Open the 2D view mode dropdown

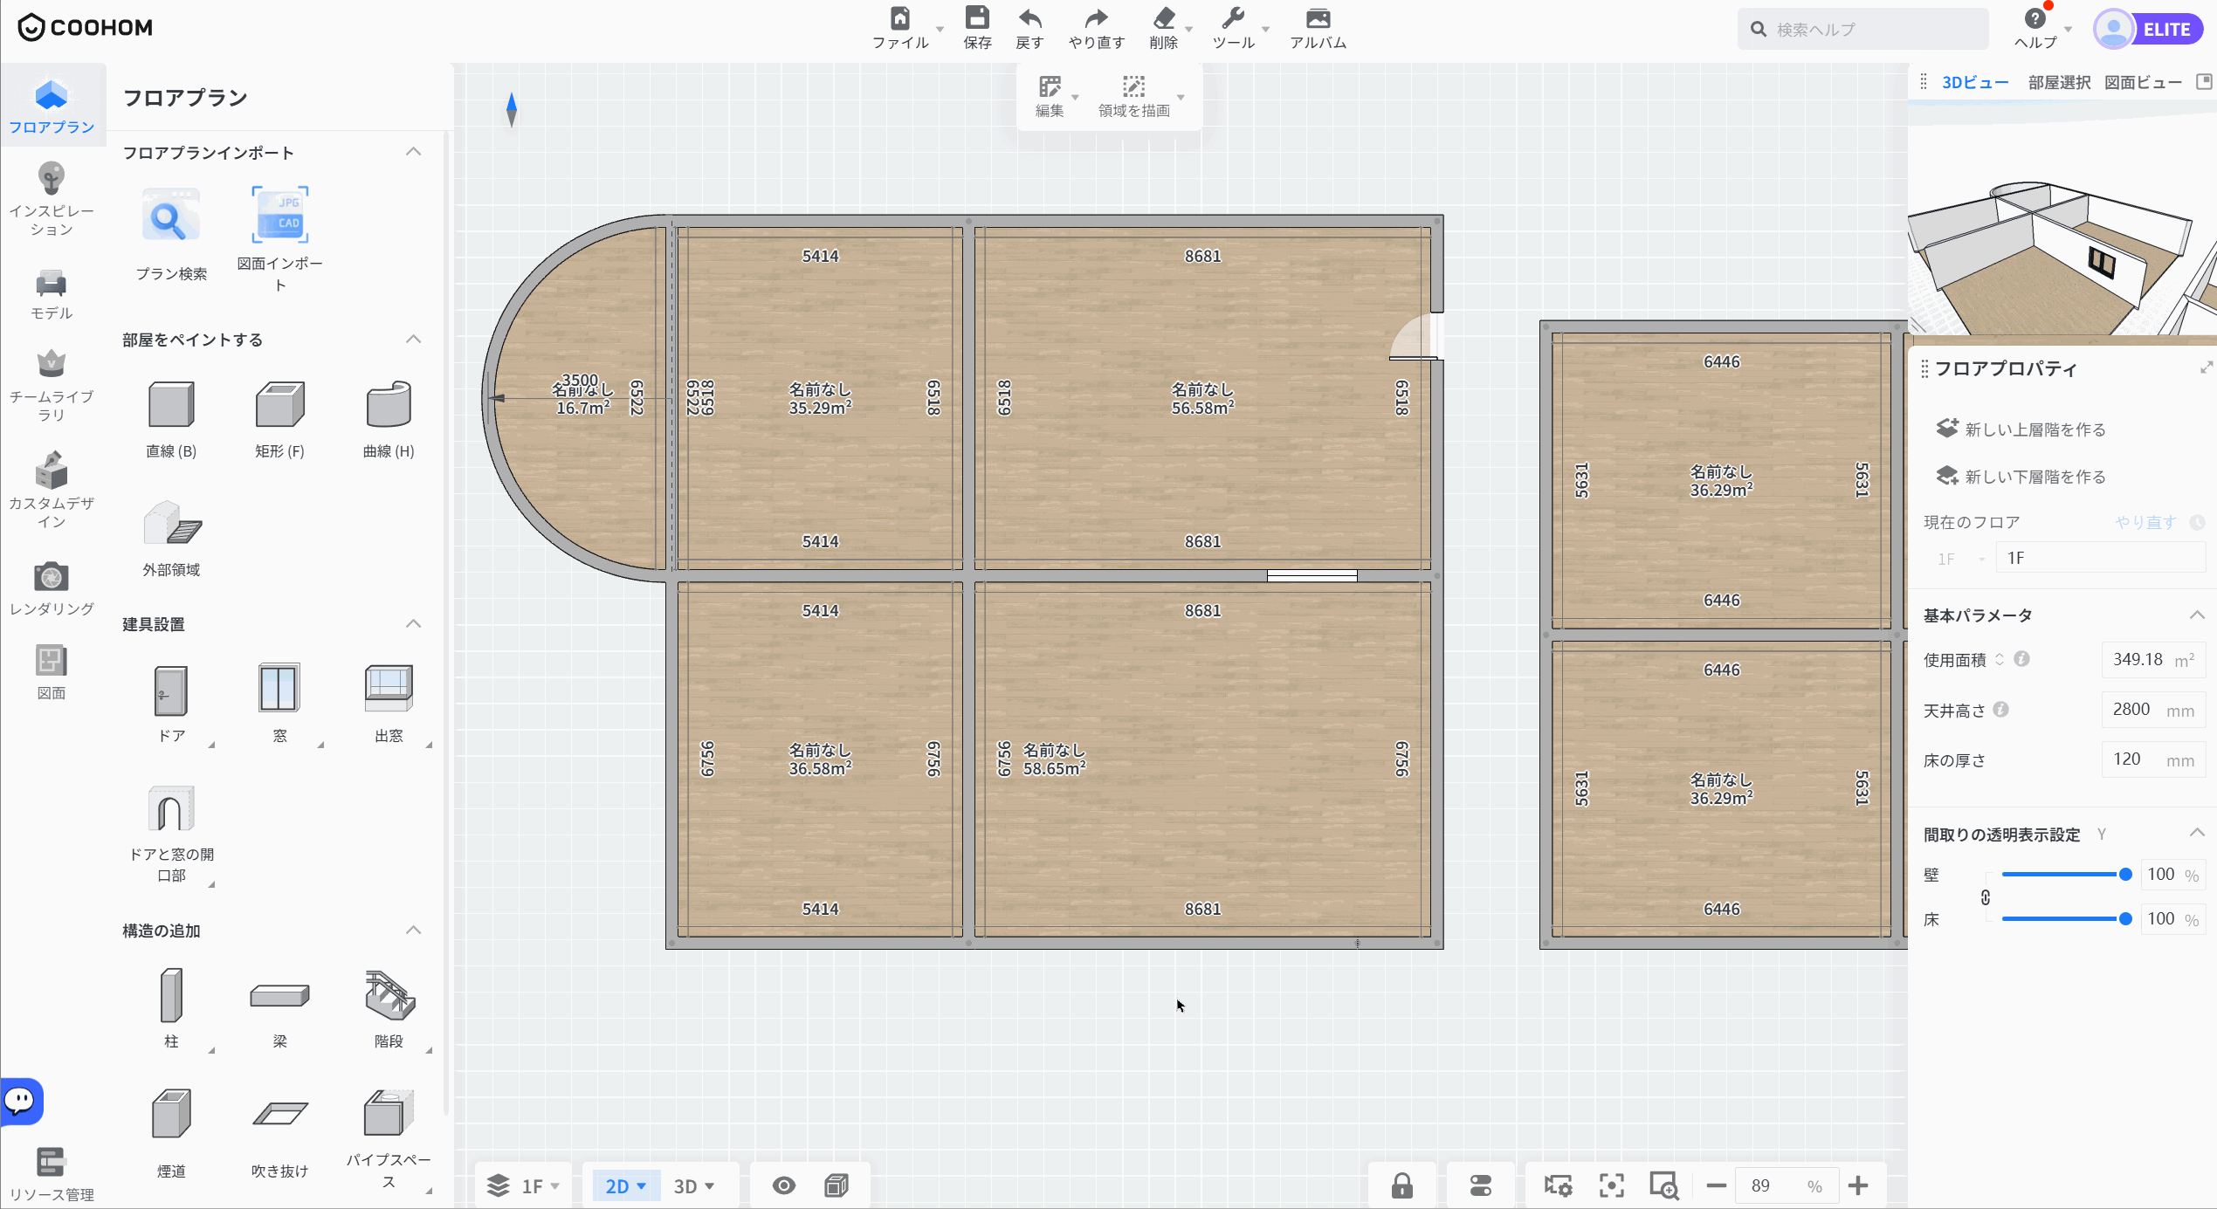626,1185
